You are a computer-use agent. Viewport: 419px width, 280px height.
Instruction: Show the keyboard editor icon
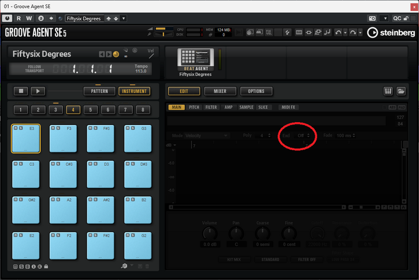pyautogui.click(x=388, y=91)
